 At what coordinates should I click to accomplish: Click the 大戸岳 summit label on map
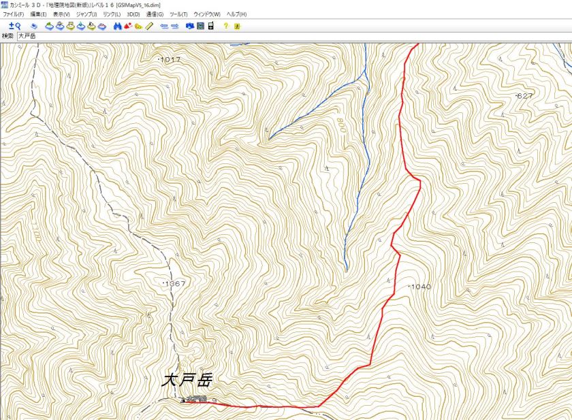(x=187, y=381)
